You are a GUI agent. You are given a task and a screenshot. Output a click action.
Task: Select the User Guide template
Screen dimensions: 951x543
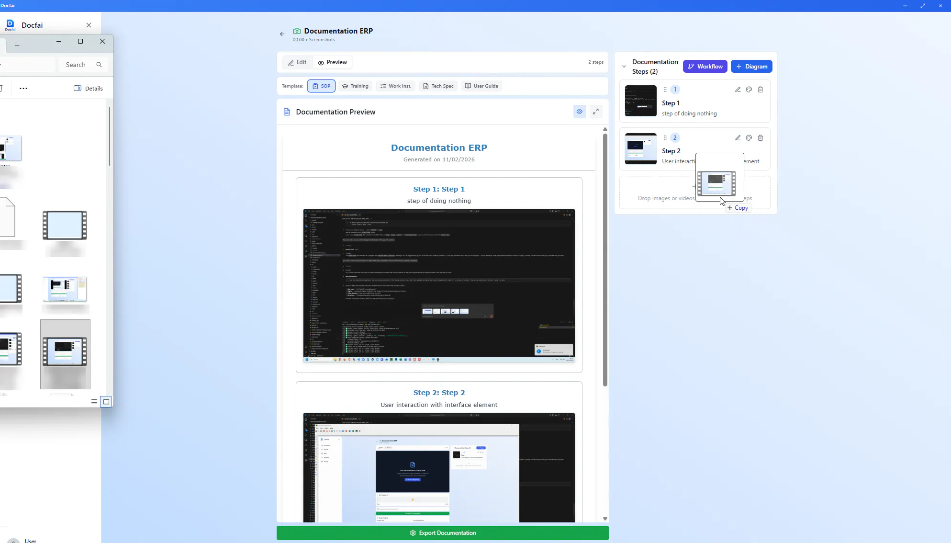(481, 86)
